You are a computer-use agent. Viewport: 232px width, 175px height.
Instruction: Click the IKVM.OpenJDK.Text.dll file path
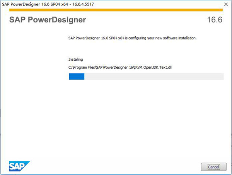click(120, 67)
